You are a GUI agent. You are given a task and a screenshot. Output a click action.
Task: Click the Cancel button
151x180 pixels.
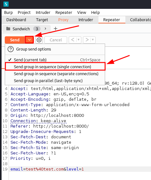tap(56, 40)
